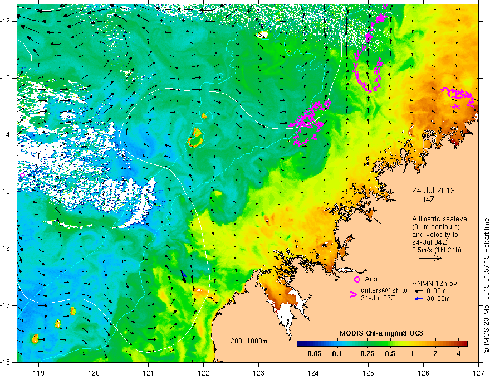Click the Argo circle symbol in legend
This screenshot has width=490, height=379.
pyautogui.click(x=357, y=279)
